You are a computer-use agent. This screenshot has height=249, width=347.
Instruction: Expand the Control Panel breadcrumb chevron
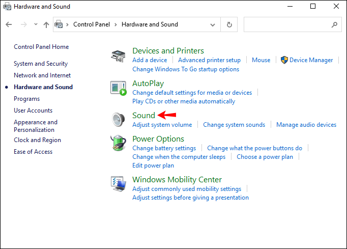click(115, 24)
